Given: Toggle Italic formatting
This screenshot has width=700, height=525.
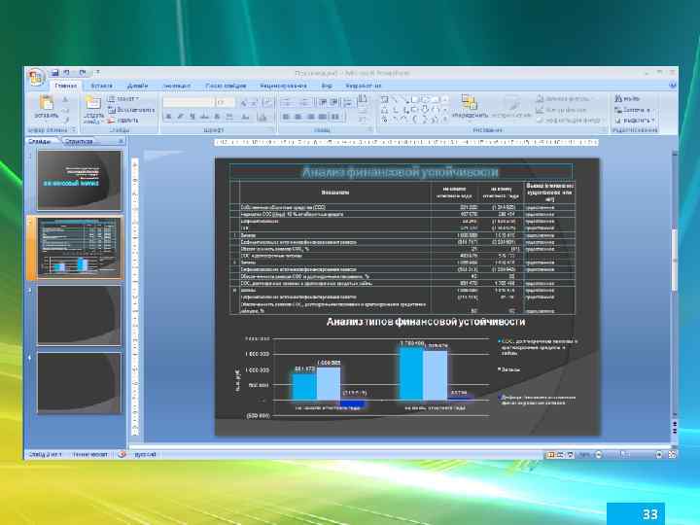Looking at the screenshot, I should tap(181, 117).
